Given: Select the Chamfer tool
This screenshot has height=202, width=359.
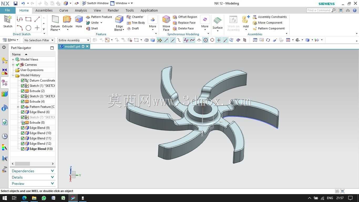Looking at the screenshot, I should pyautogui.click(x=135, y=17).
